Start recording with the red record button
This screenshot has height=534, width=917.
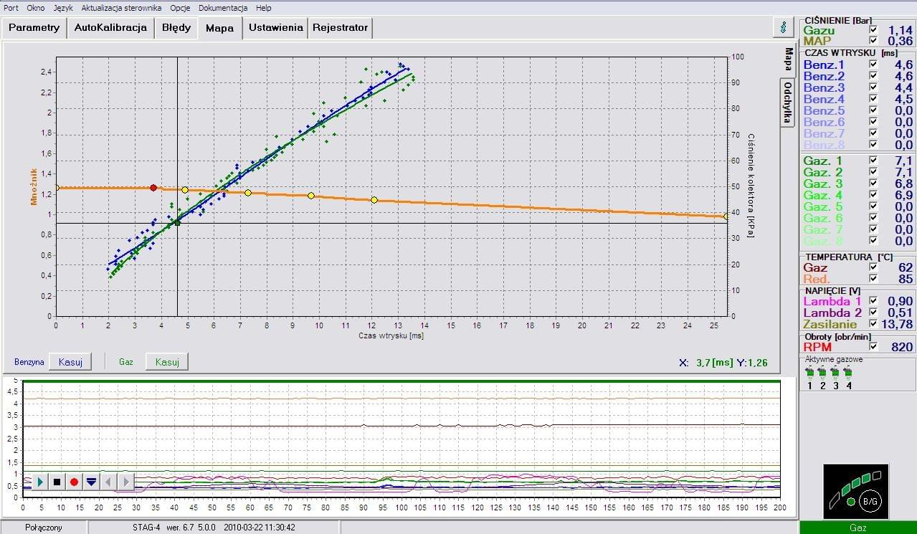pos(74,482)
